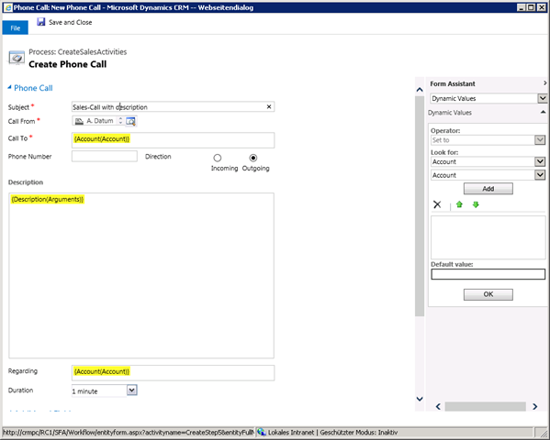Click the phone call entity icon
Screen dimensions: 550x440
point(17,58)
